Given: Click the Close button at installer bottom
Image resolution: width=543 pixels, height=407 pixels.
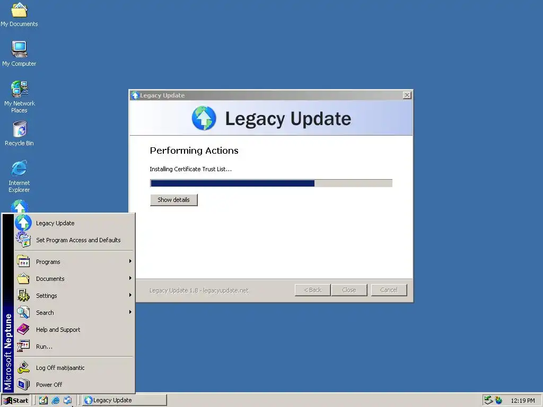Looking at the screenshot, I should [349, 290].
